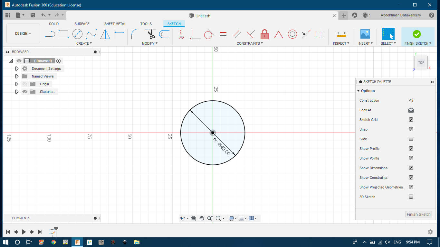Image resolution: width=440 pixels, height=247 pixels.
Task: Click Finish Sketch button in palette
Action: (418, 215)
